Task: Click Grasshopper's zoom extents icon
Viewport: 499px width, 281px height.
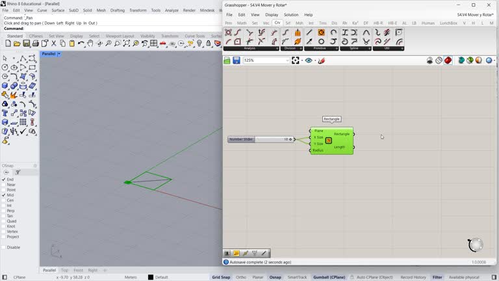Action: pos(296,60)
